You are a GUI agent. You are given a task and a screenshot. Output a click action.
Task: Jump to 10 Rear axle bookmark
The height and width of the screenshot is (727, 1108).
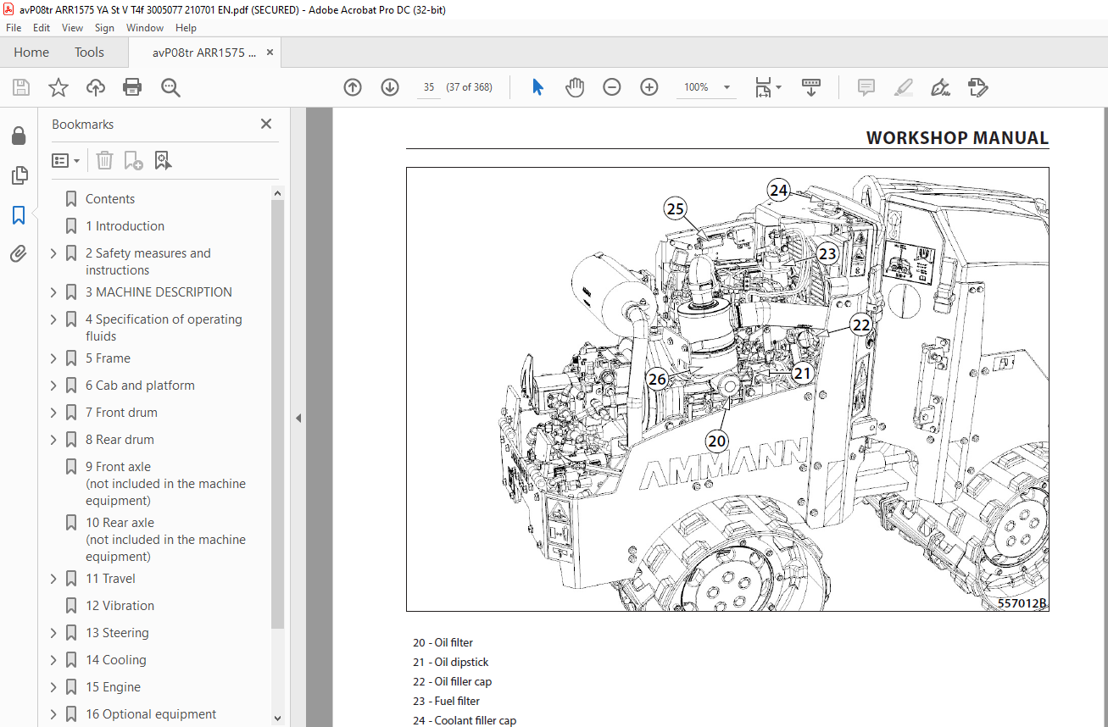point(165,540)
